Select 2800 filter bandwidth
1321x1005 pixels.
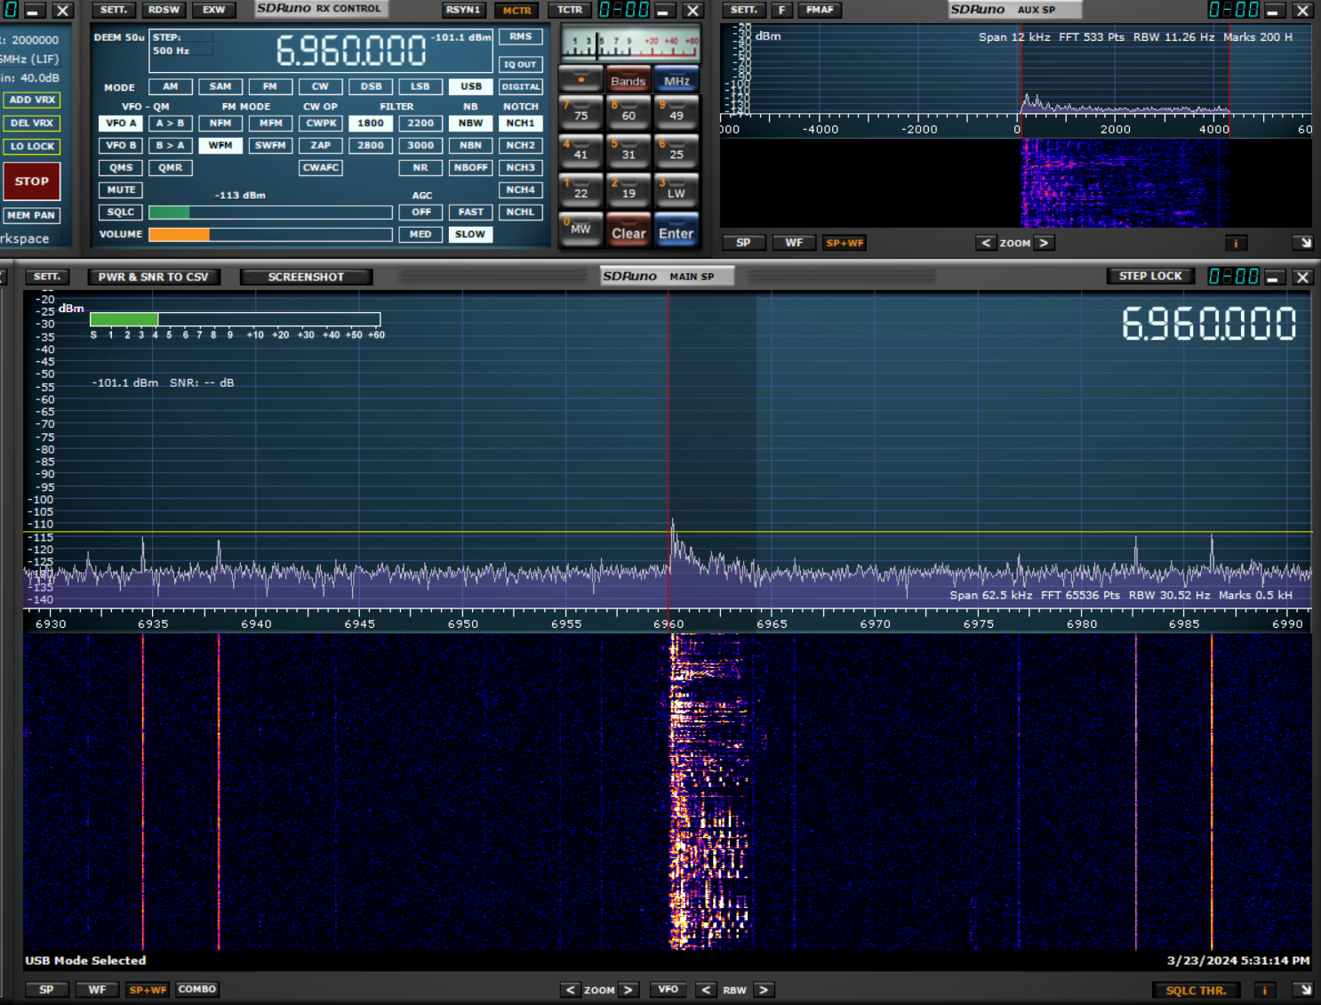click(x=371, y=145)
